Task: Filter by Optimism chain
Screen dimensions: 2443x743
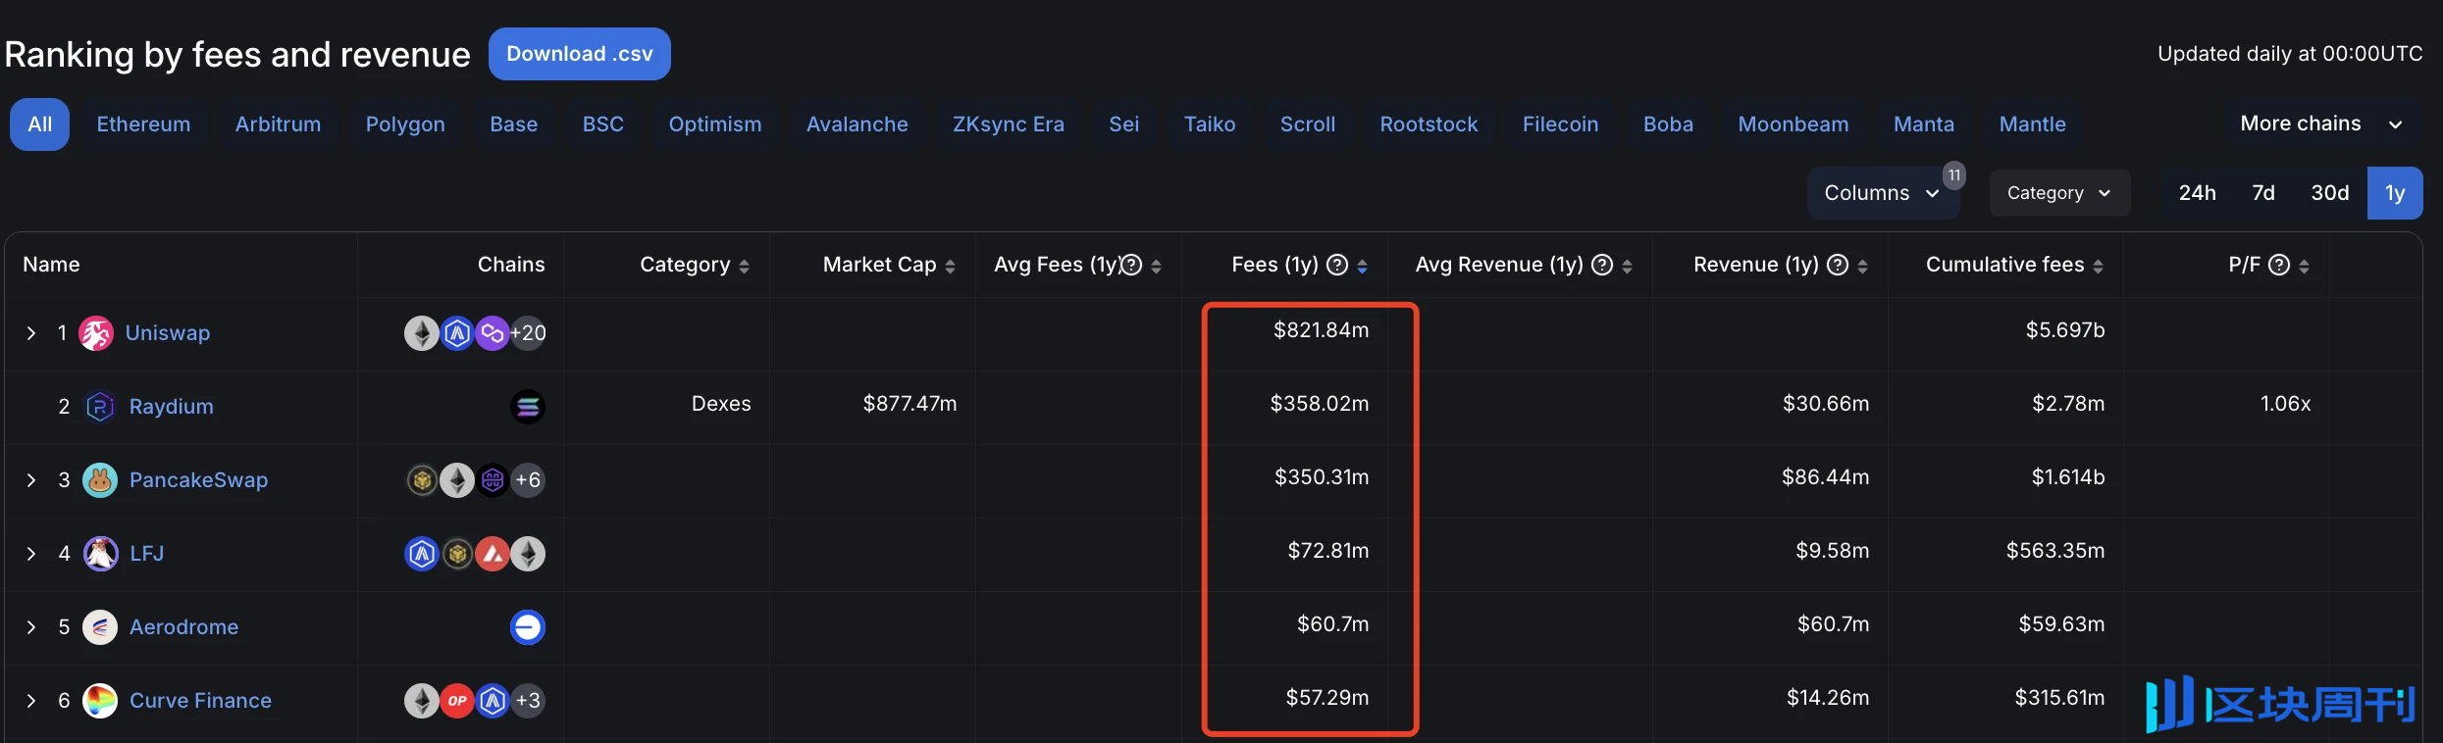Action: (x=715, y=124)
